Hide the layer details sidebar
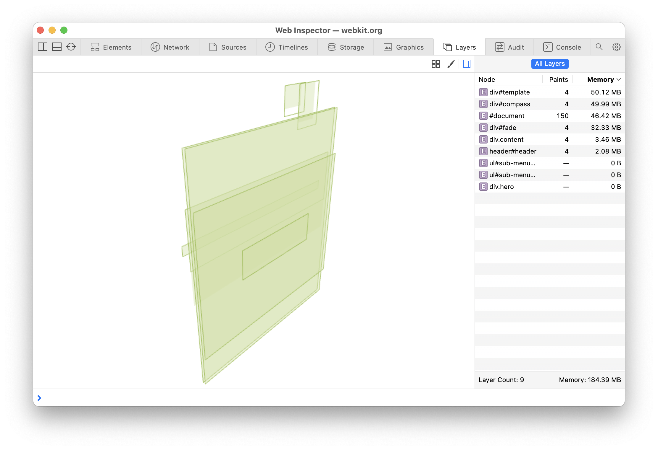The height and width of the screenshot is (450, 658). [467, 64]
